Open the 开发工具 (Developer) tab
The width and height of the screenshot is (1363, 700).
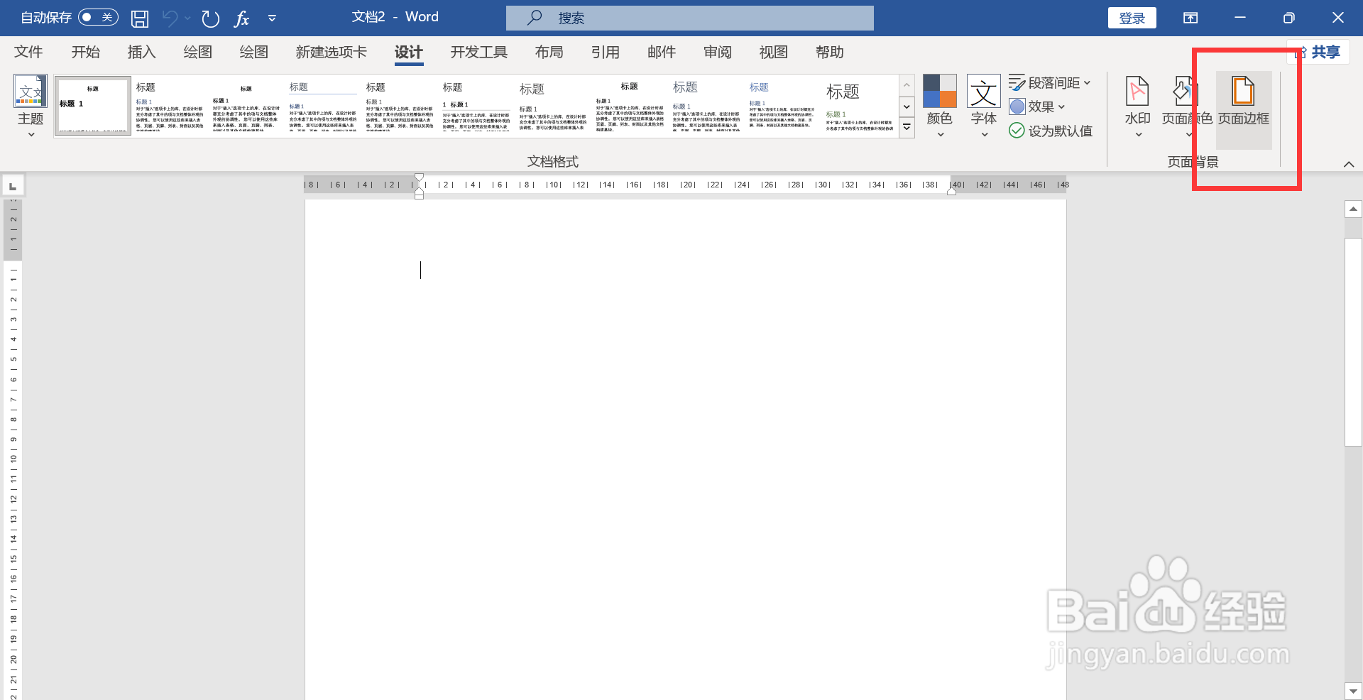coord(478,52)
